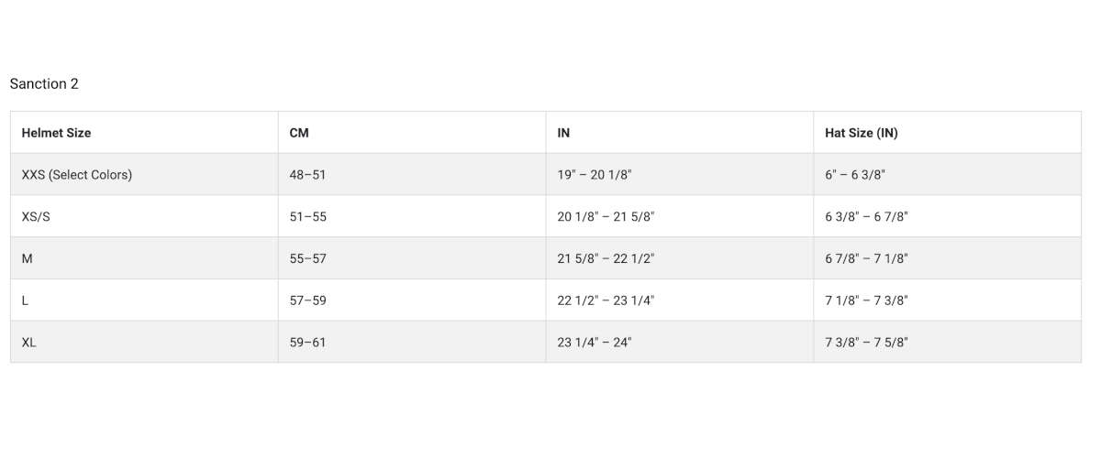Click the XL helmet size cell
The height and width of the screenshot is (458, 1101).
pos(29,343)
